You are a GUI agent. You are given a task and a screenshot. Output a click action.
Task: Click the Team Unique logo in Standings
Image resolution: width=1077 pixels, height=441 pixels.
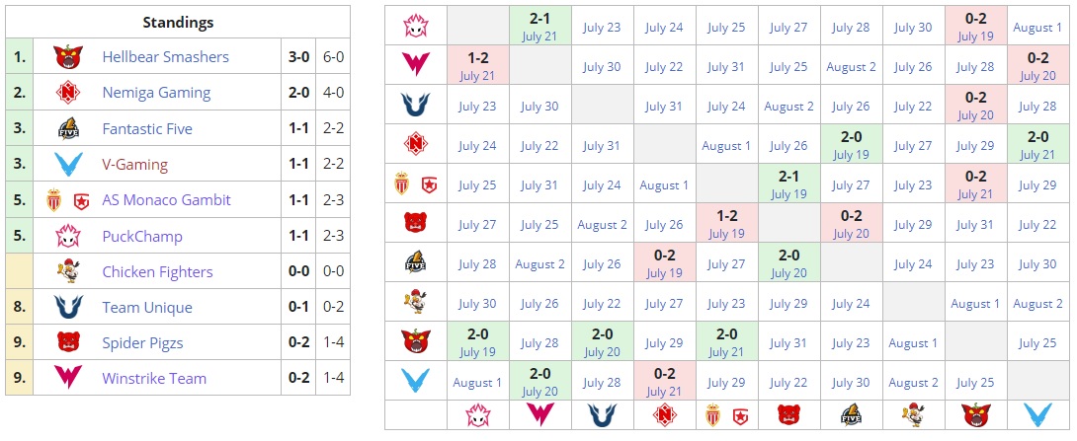[67, 307]
